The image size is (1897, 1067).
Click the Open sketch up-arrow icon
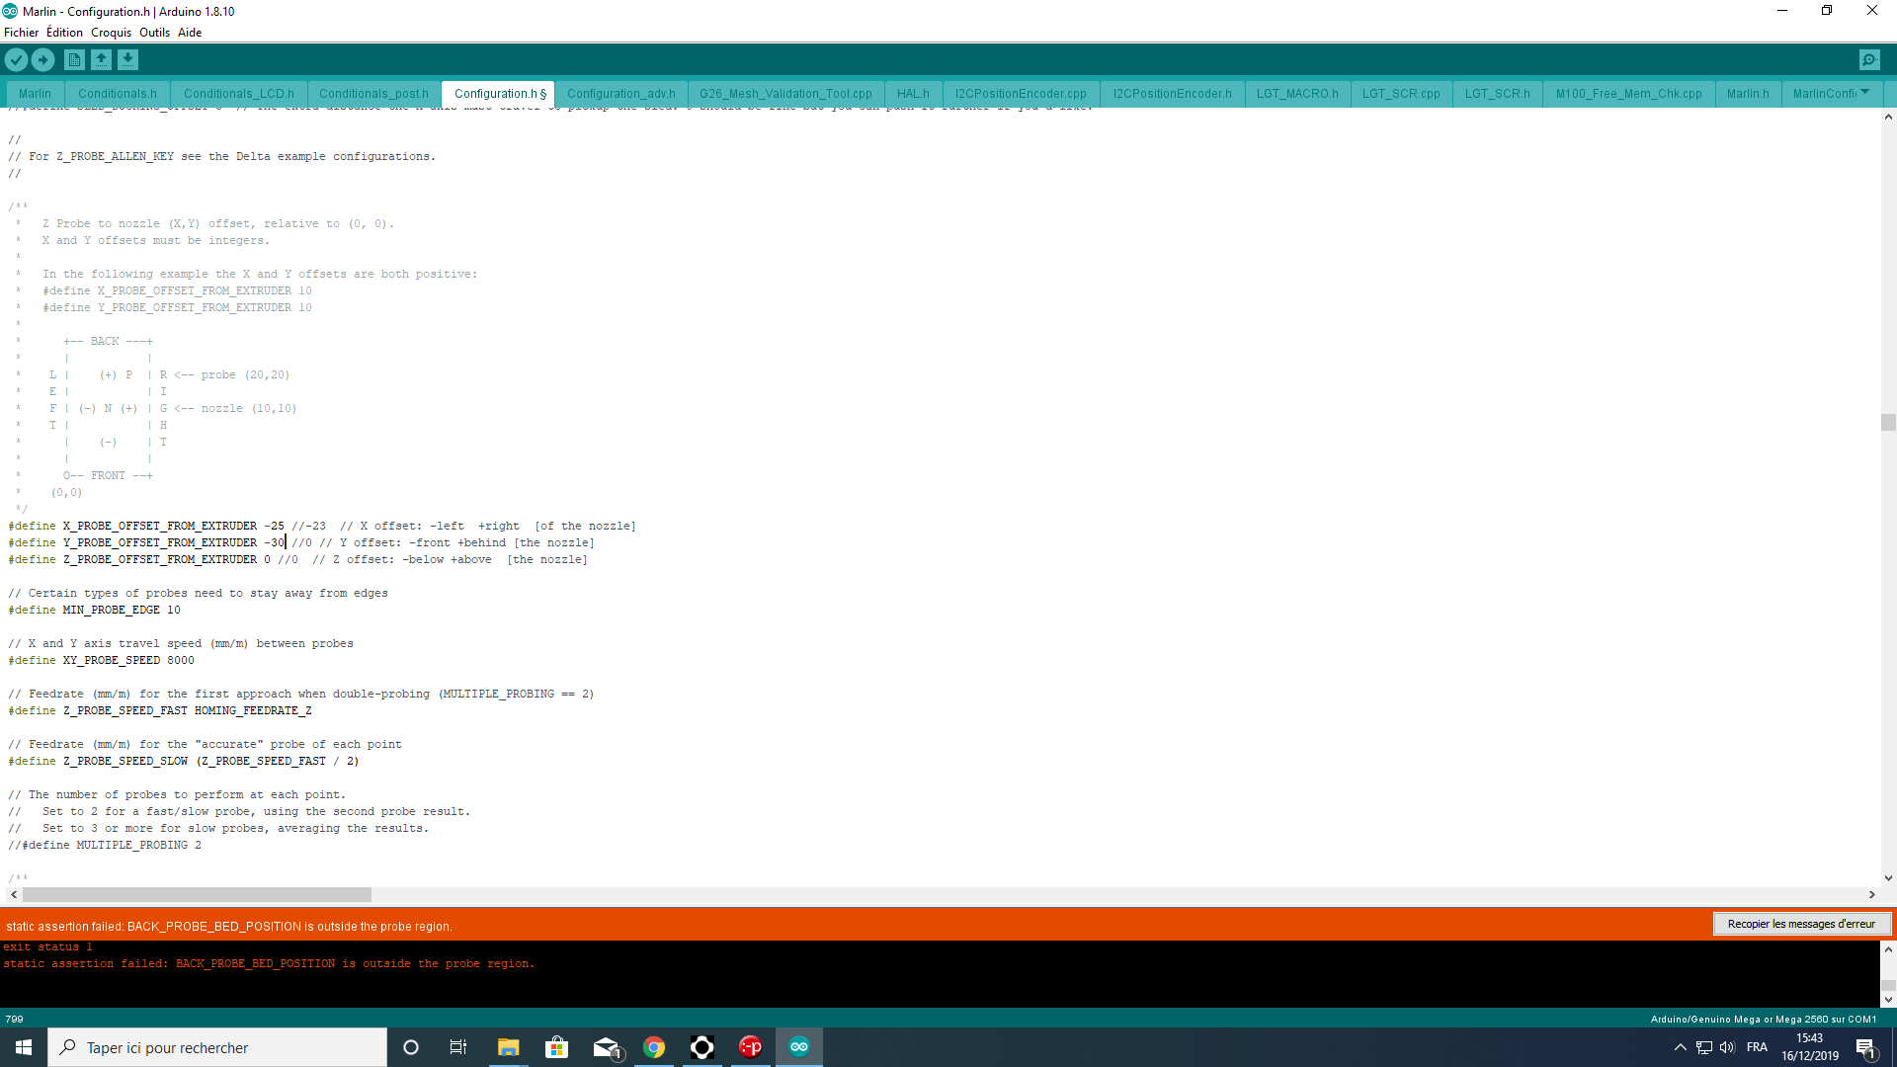[101, 60]
